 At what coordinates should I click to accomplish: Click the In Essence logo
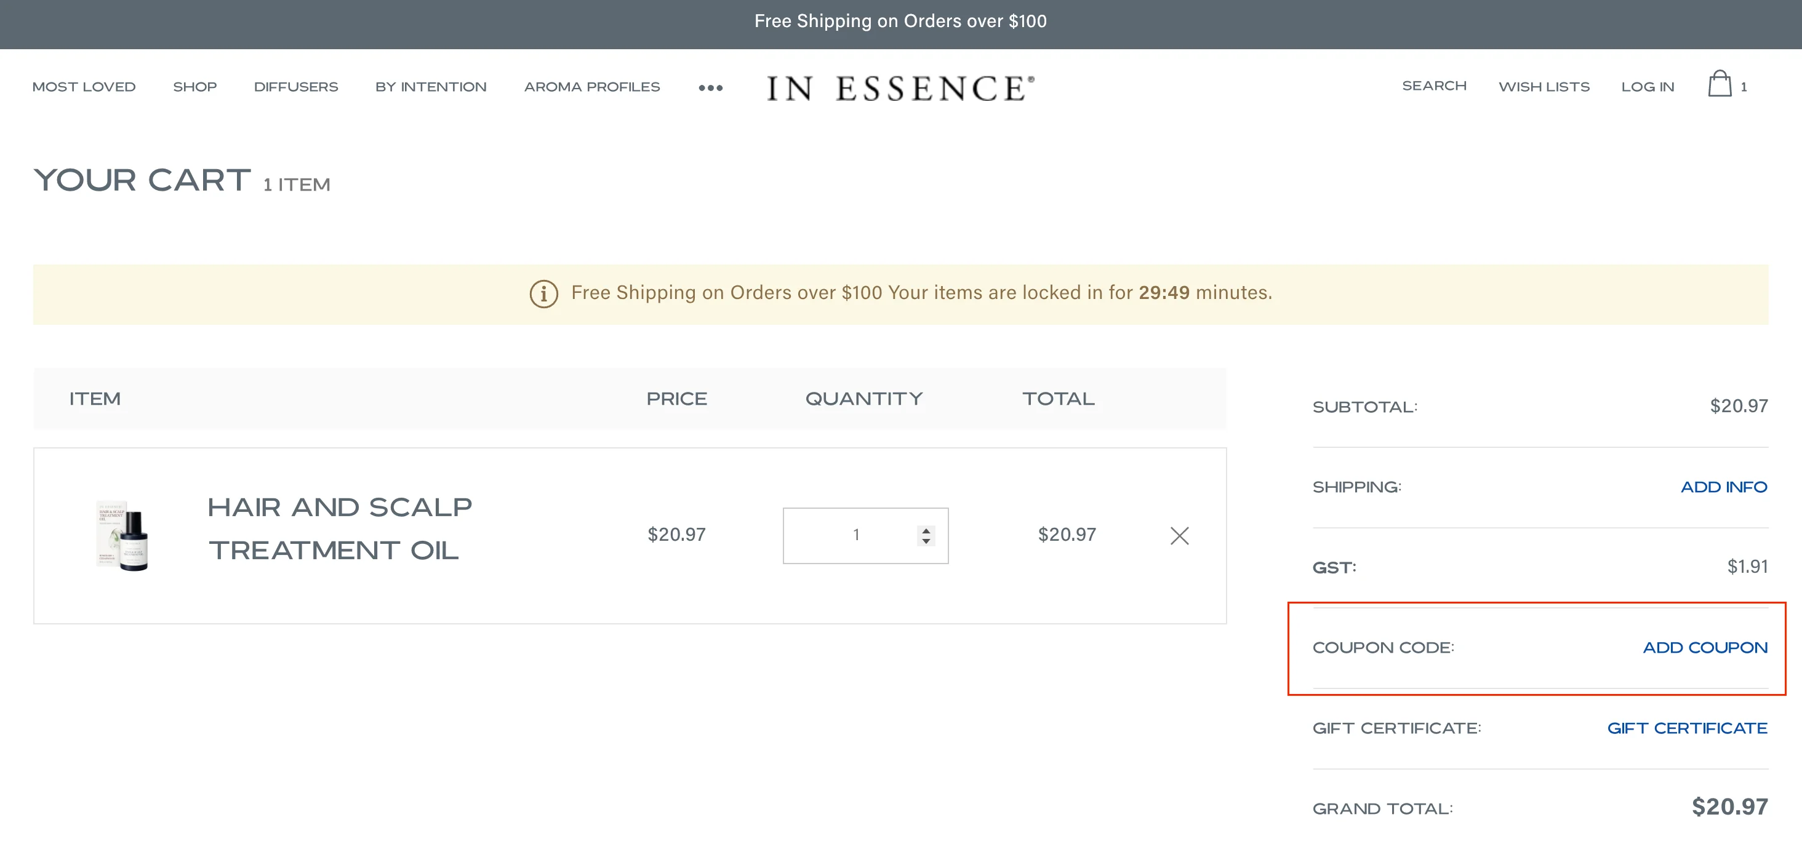(900, 88)
